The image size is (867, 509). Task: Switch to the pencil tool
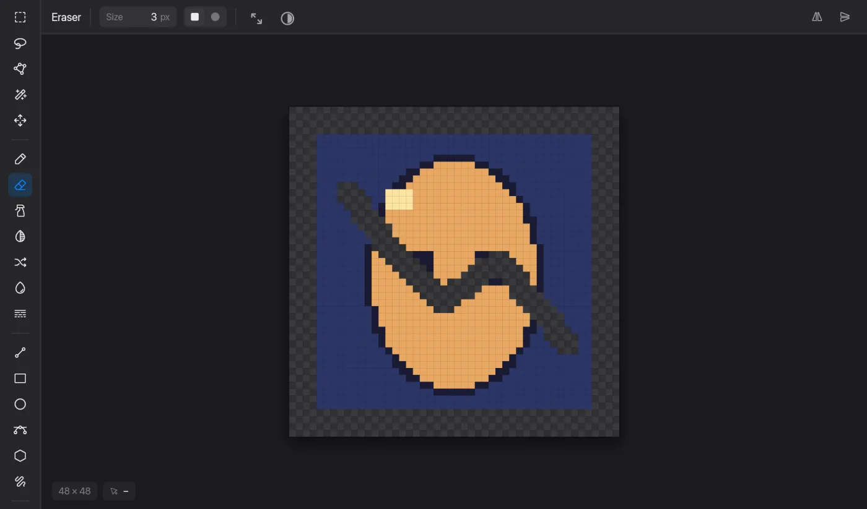[20, 160]
